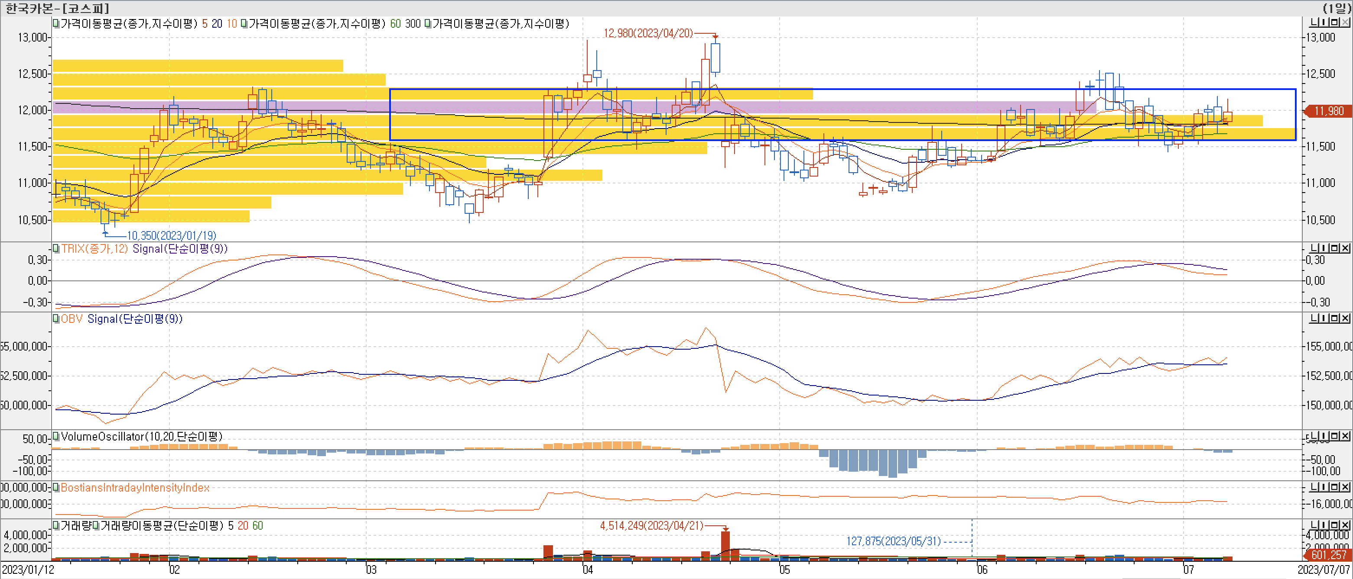Toggle the square marker beside VolumeOscillator
This screenshot has height=579, width=1353.
pyautogui.click(x=55, y=436)
